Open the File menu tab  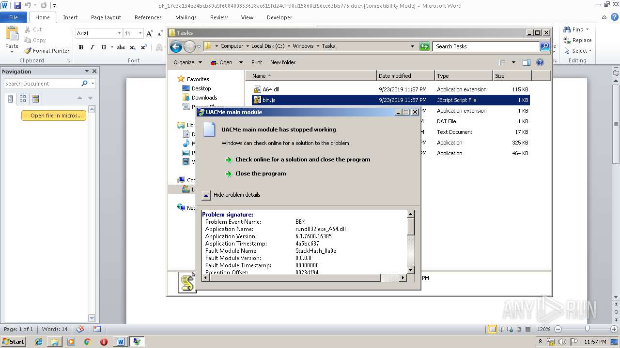14,17
